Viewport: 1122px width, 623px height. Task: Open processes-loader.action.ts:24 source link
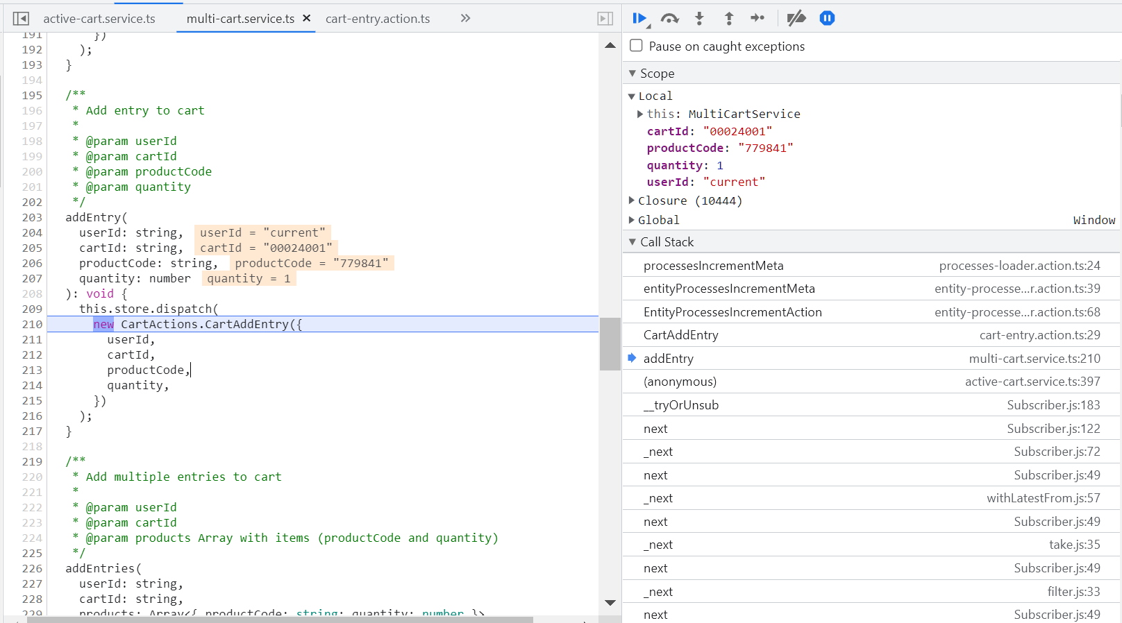[1019, 266]
